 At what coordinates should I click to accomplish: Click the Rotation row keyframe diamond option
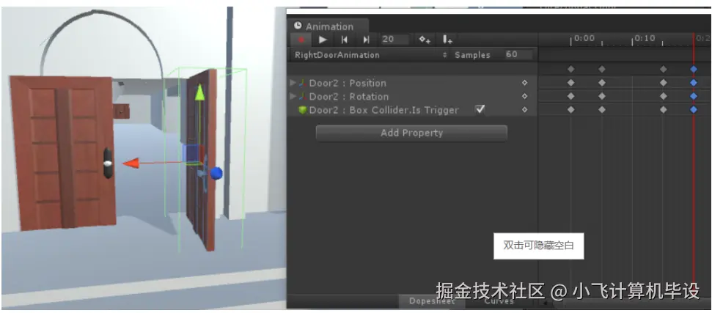[x=524, y=96]
